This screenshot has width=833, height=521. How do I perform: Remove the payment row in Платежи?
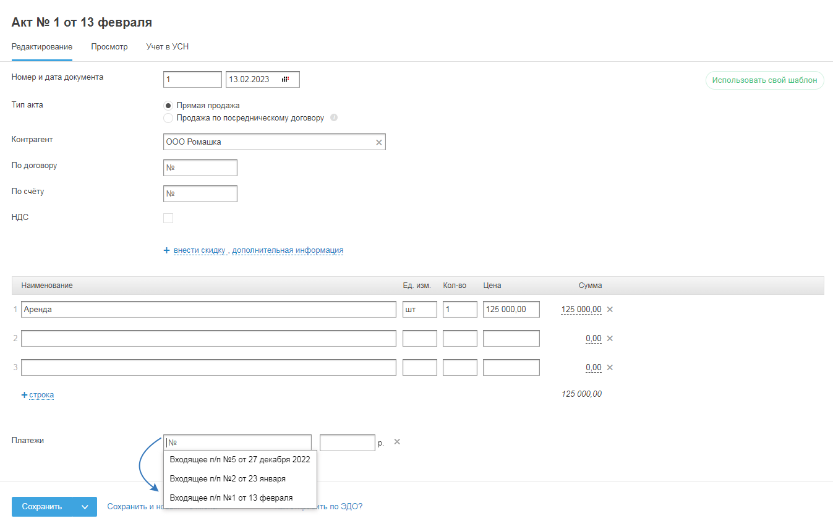397,442
